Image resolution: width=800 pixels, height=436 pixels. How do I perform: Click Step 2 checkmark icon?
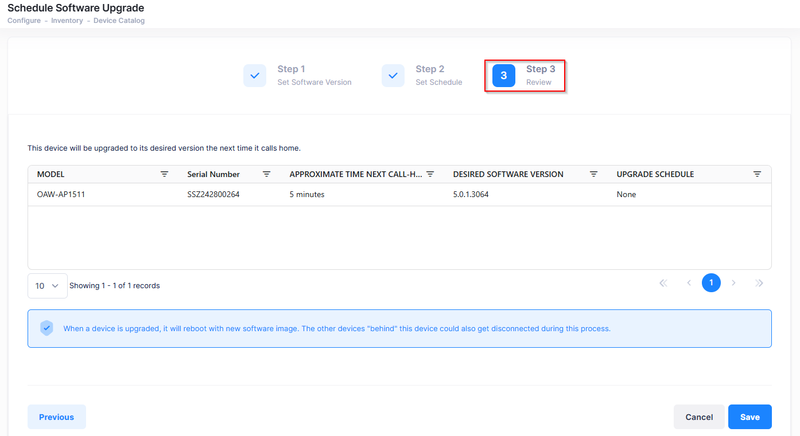pos(393,76)
